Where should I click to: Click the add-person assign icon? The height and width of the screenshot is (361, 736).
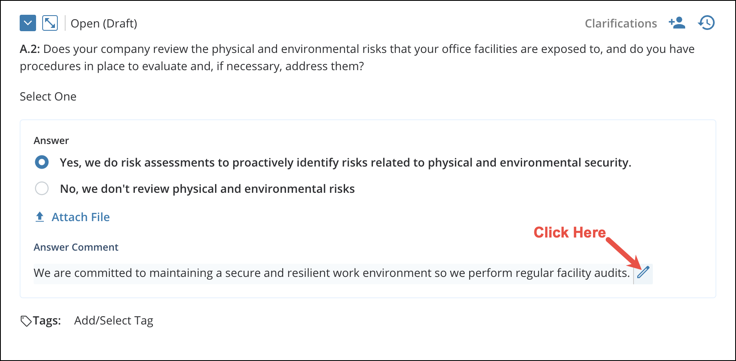[x=677, y=23]
